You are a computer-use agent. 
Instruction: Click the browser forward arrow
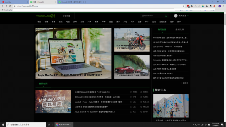6,6
